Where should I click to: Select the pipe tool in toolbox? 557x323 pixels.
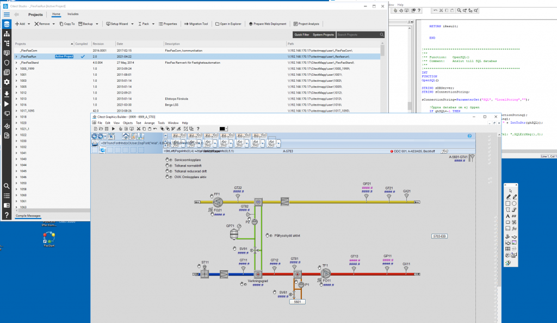514,210
